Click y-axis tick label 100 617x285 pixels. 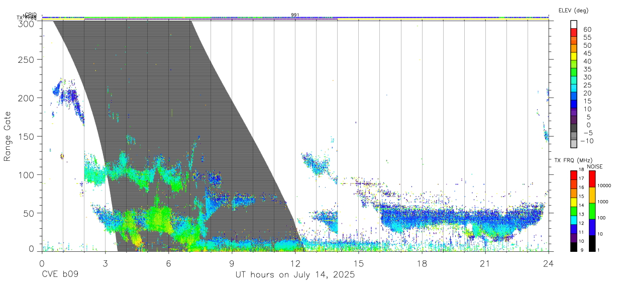27,175
